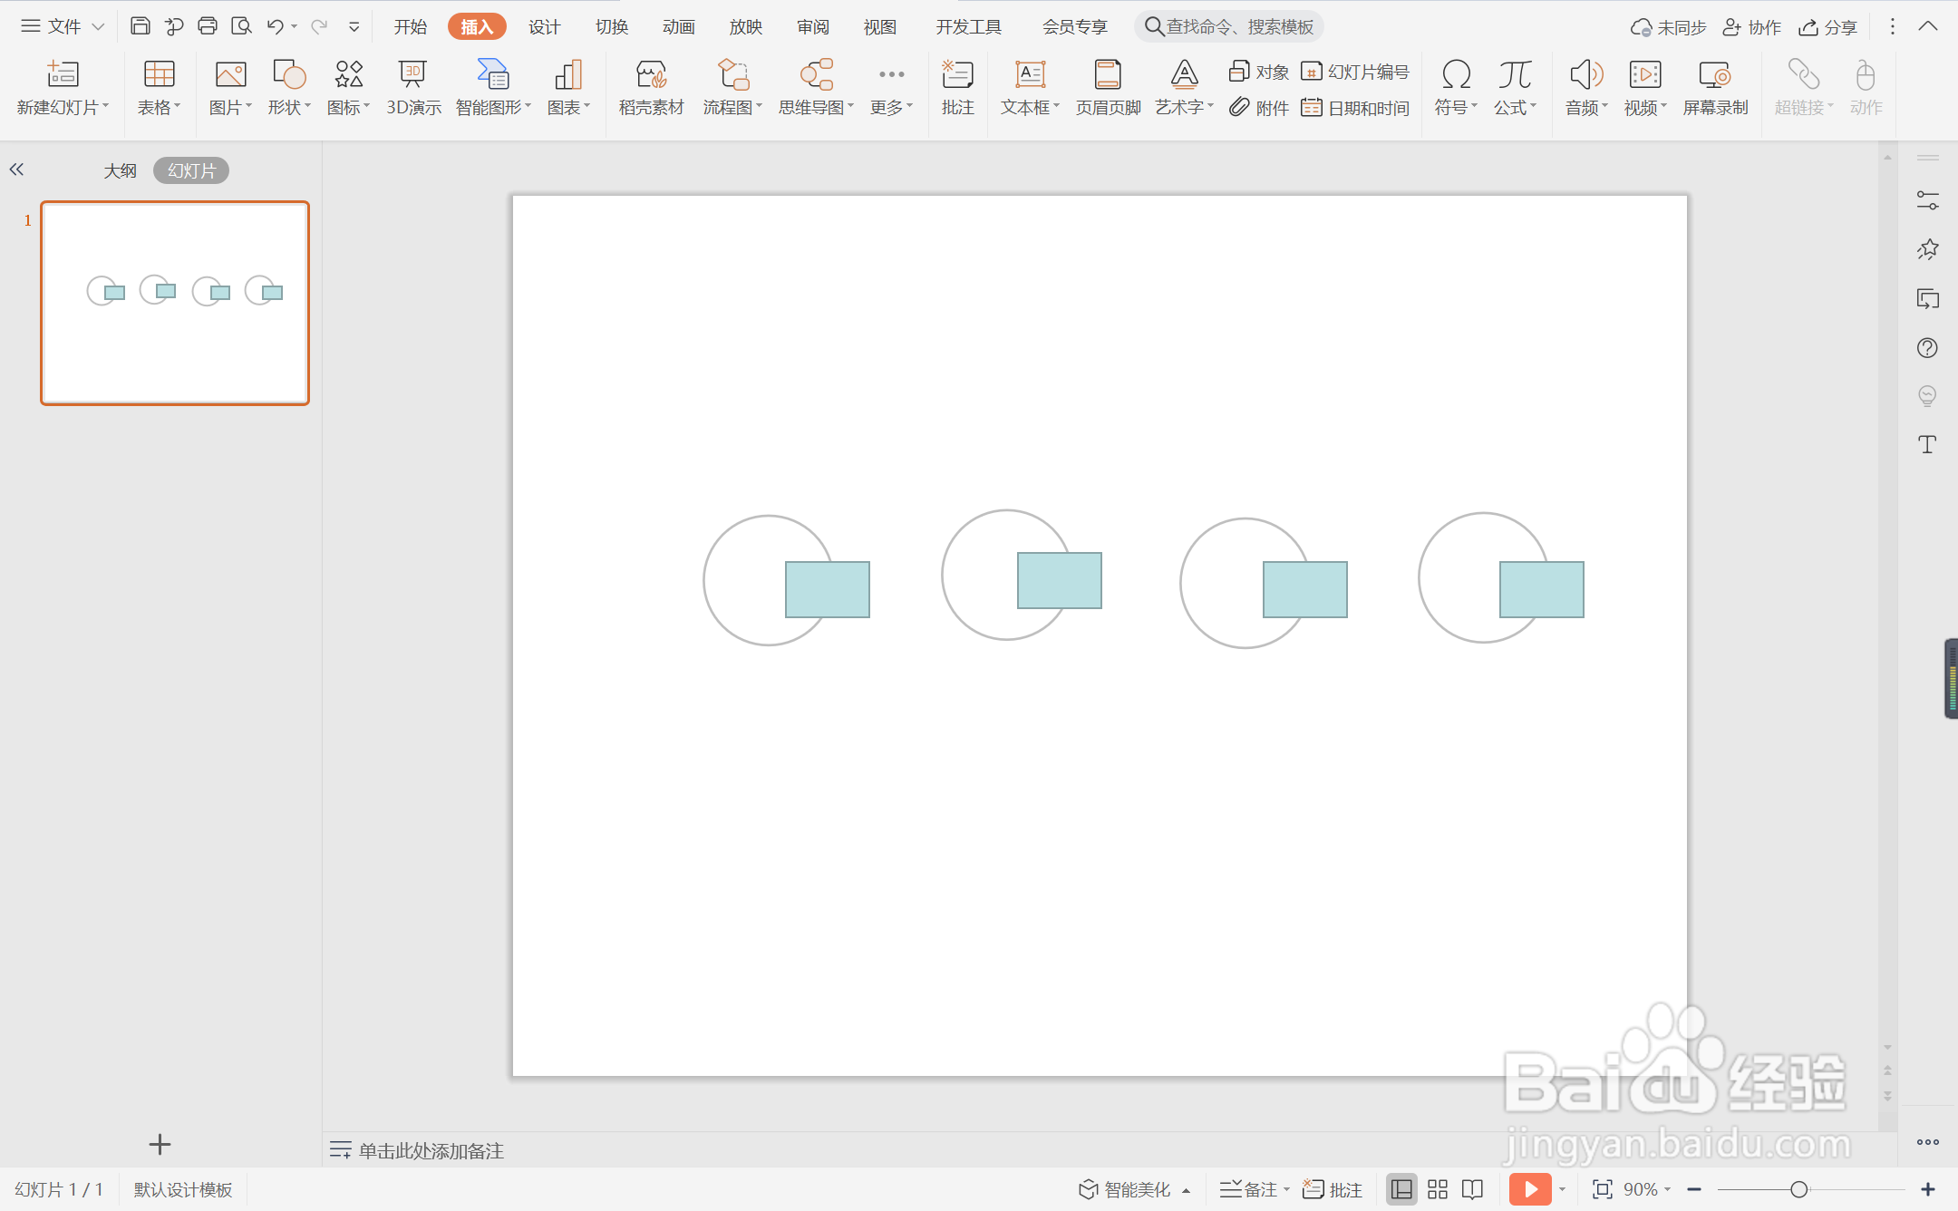
Task: Open the quick access toolbar customize dropdown
Action: pyautogui.click(x=354, y=27)
